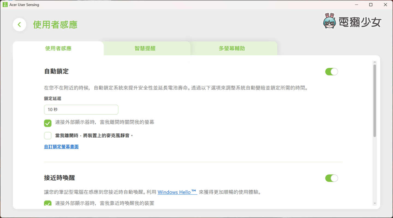Close the Acer User Sensing window
Image resolution: width=393 pixels, height=218 pixels.
pyautogui.click(x=385, y=5)
